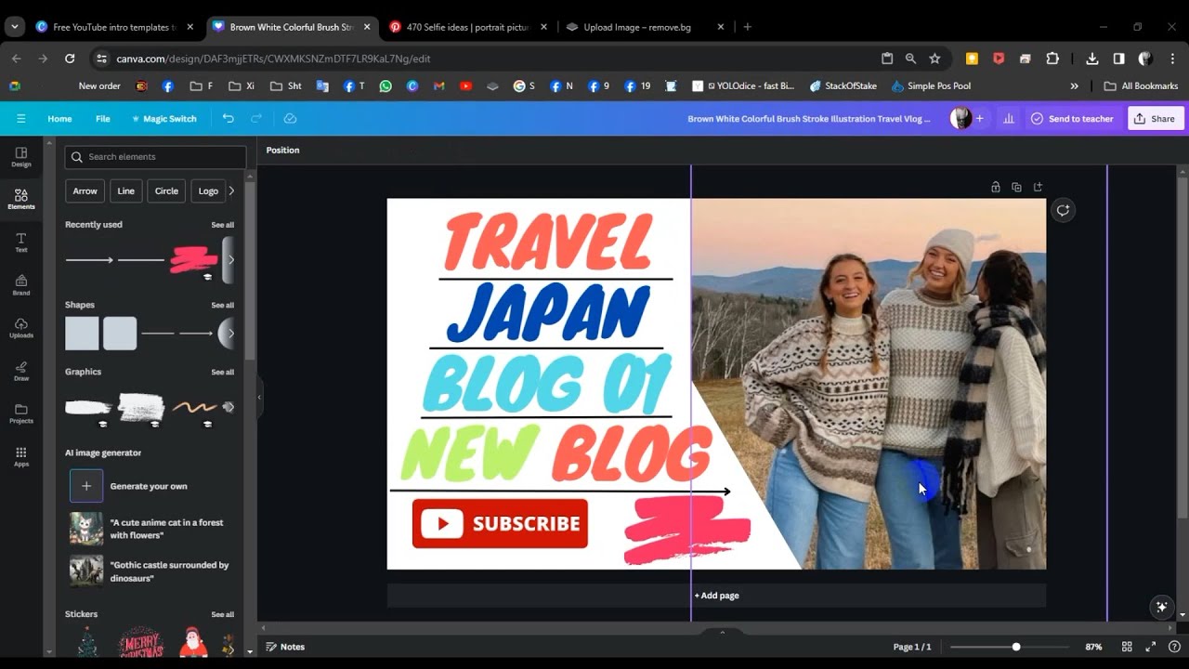The width and height of the screenshot is (1189, 669).
Task: Lock the page using padlock icon
Action: 996,187
